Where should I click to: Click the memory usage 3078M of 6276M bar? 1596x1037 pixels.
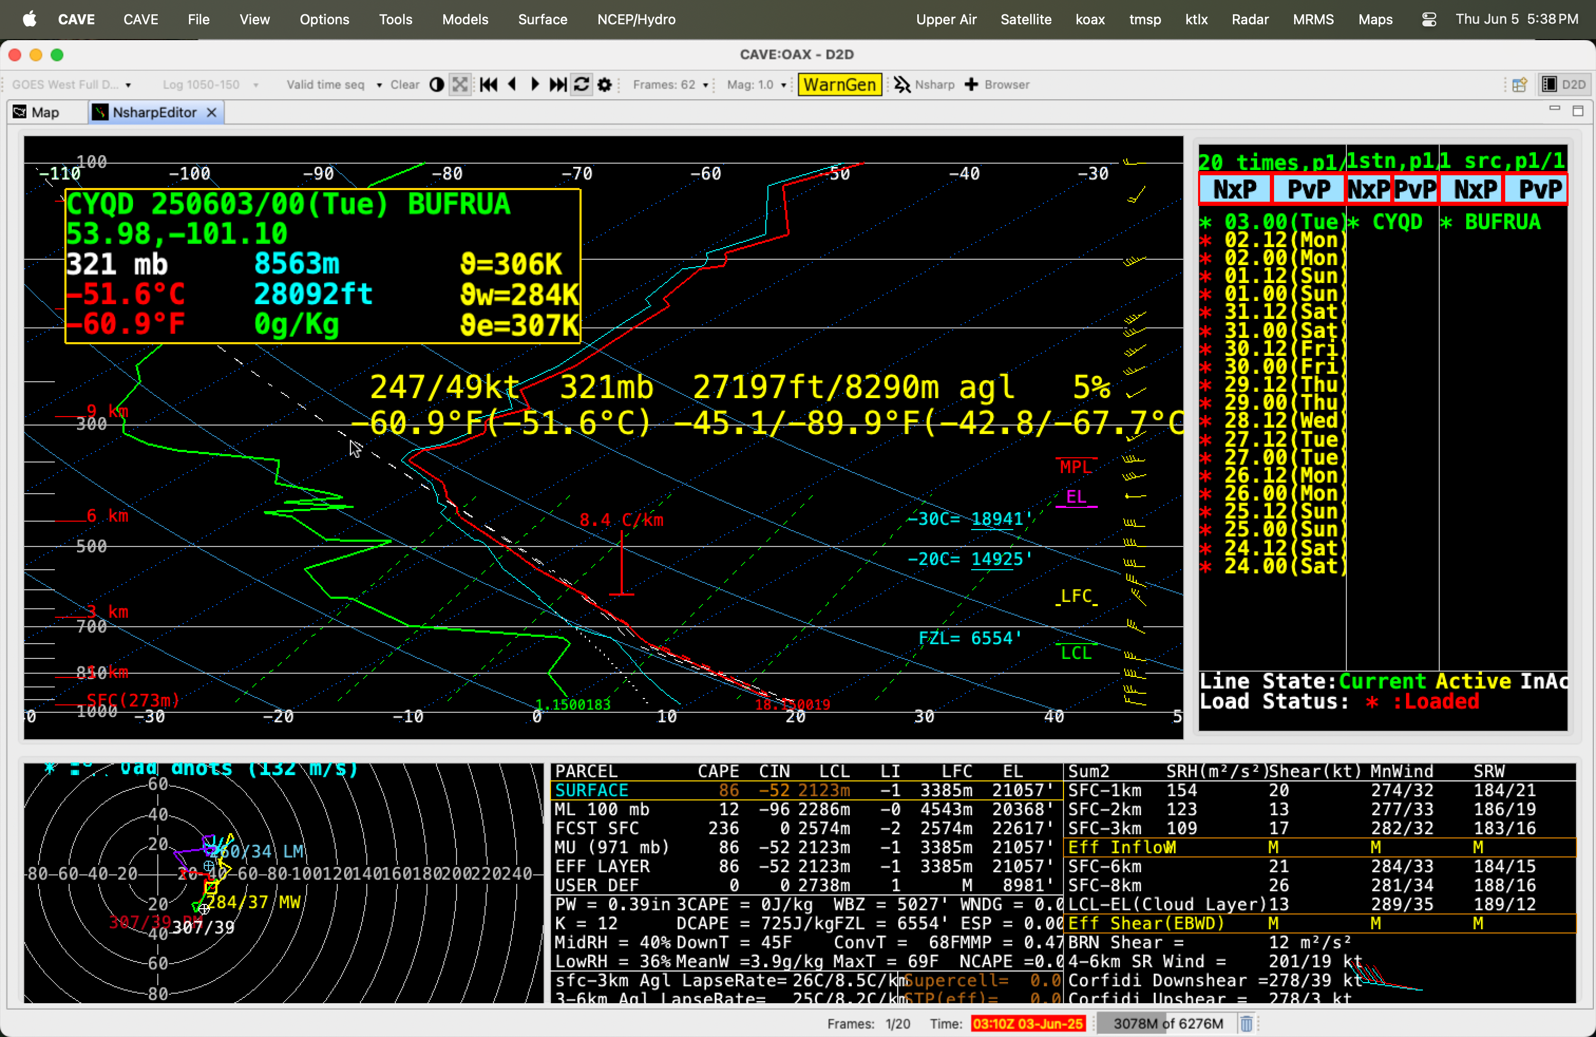[x=1167, y=1024]
